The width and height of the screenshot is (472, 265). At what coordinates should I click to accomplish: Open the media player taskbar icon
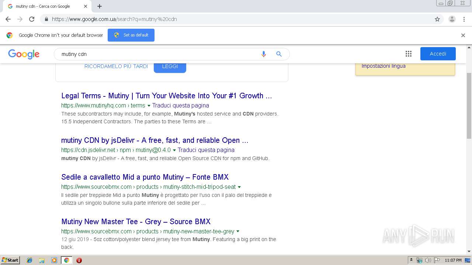[54, 260]
